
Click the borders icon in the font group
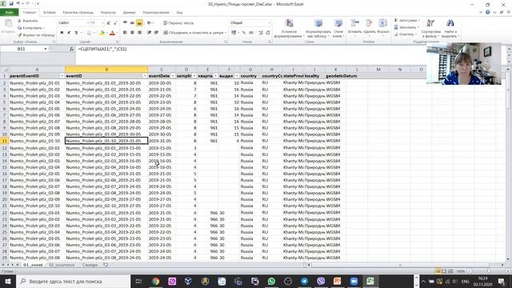(89, 33)
